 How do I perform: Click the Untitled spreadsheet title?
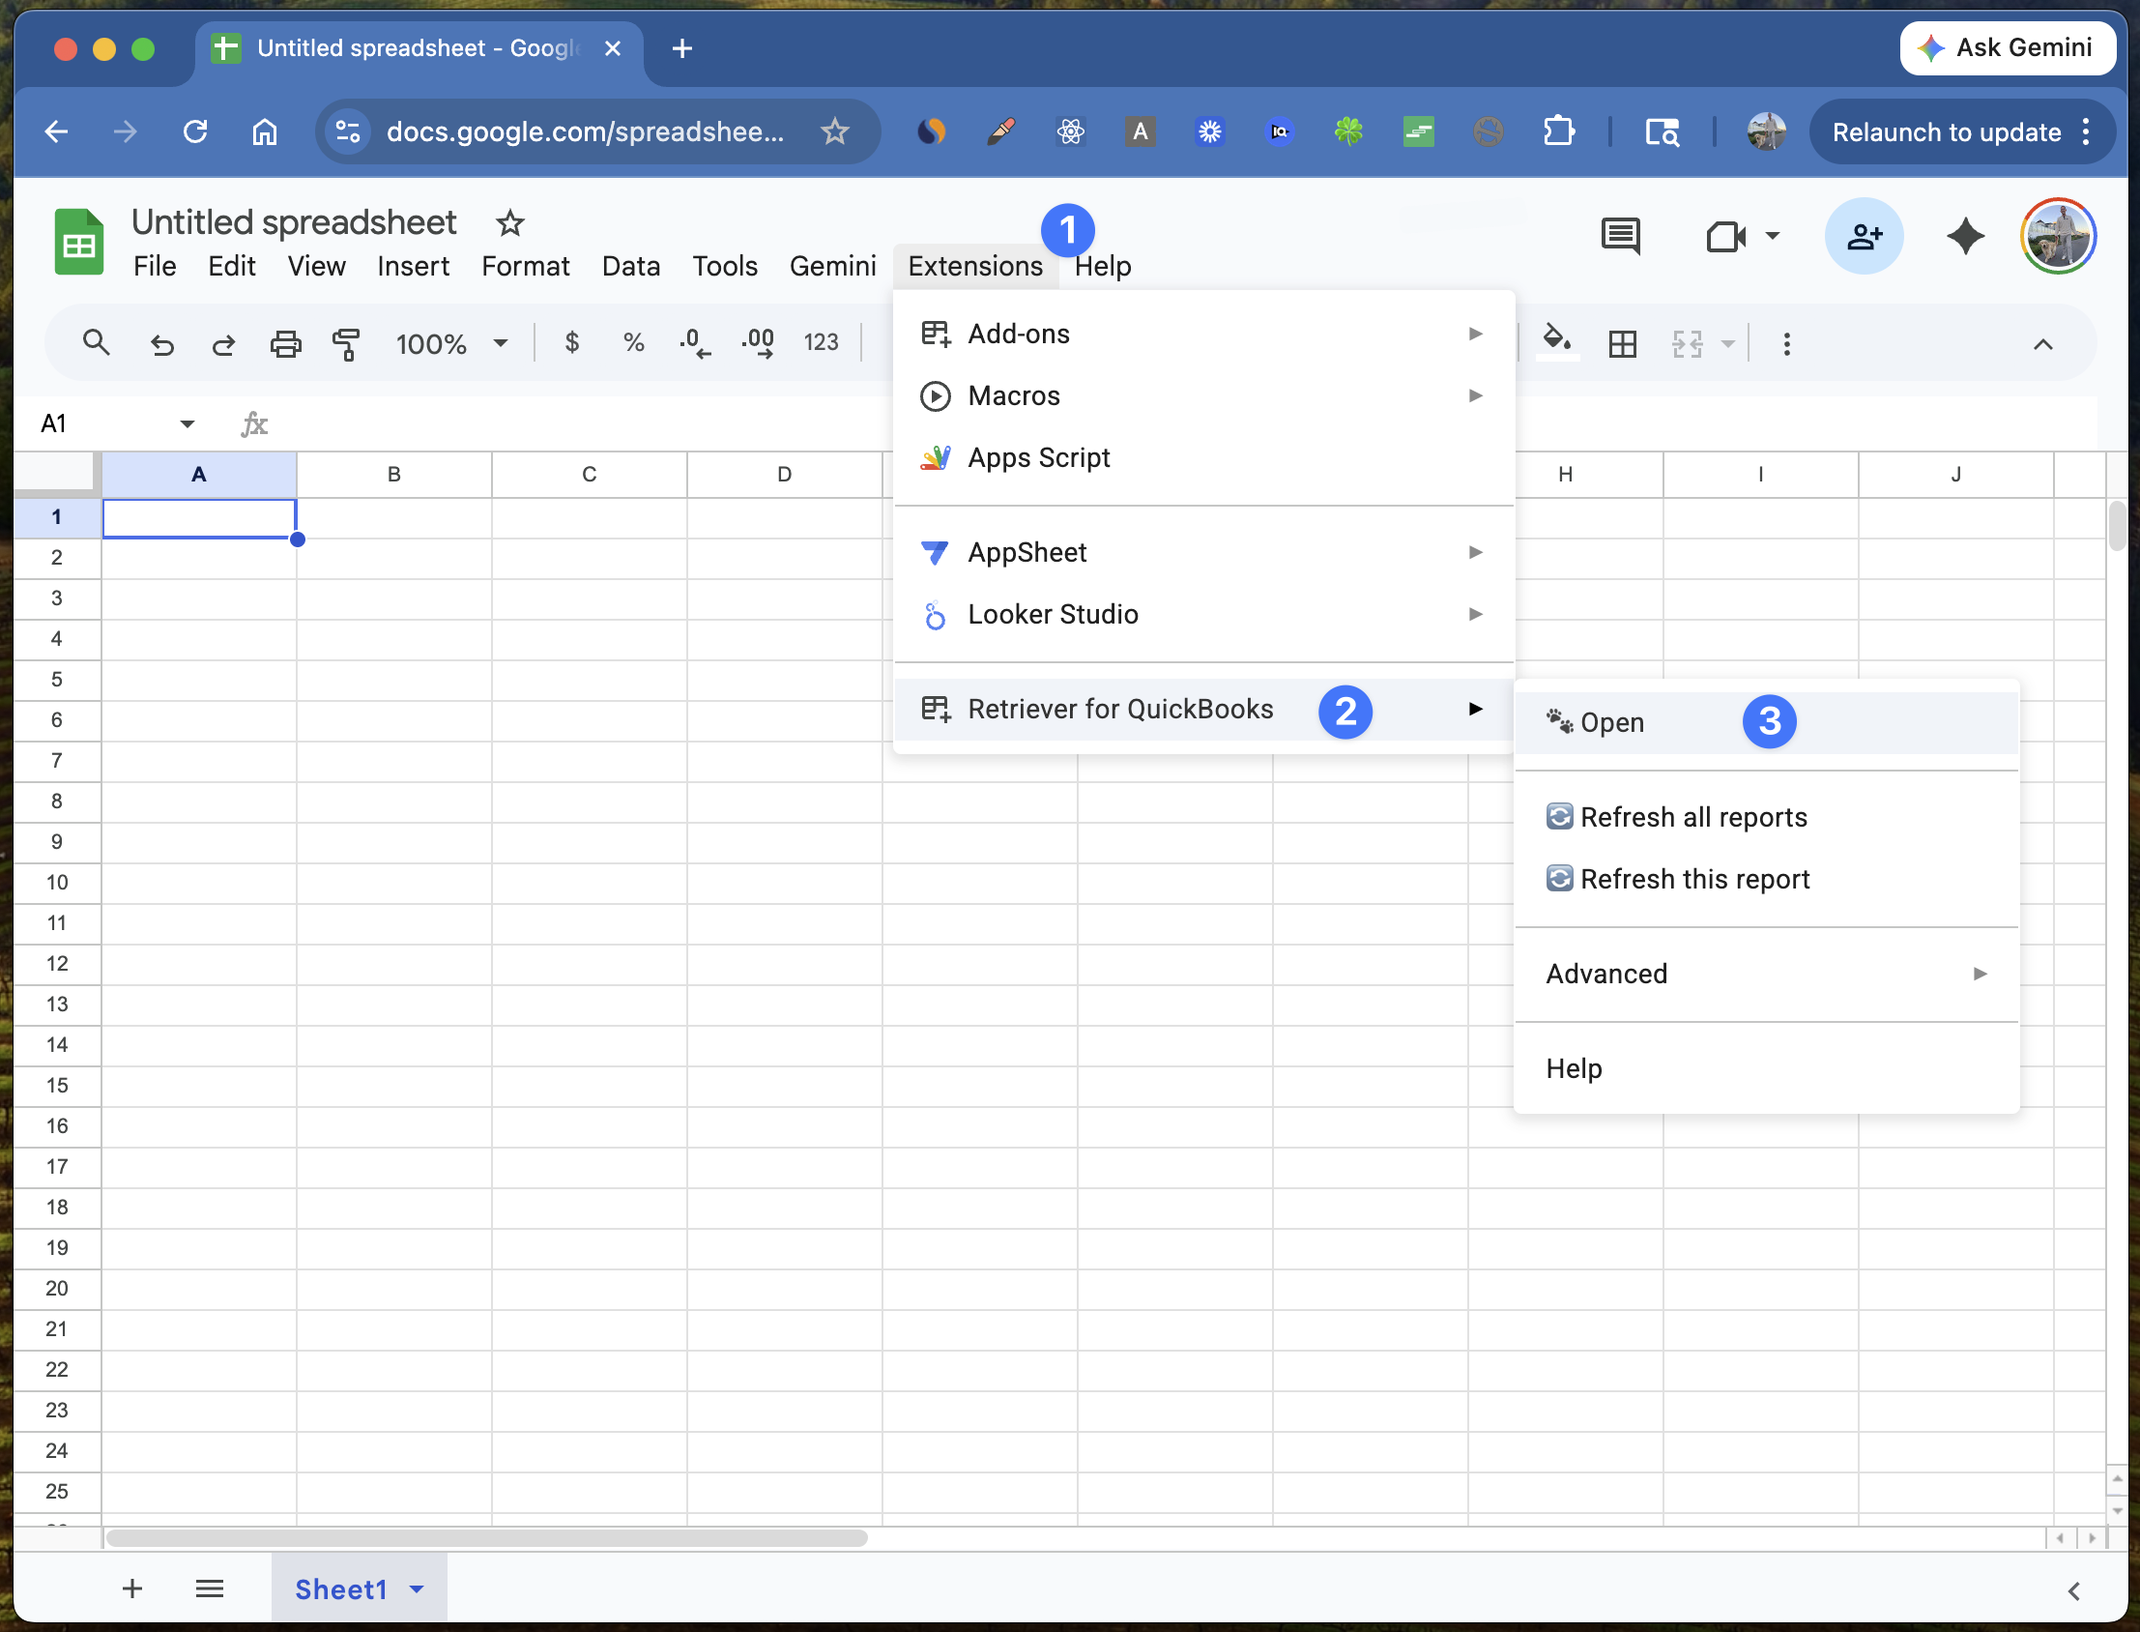point(294,222)
